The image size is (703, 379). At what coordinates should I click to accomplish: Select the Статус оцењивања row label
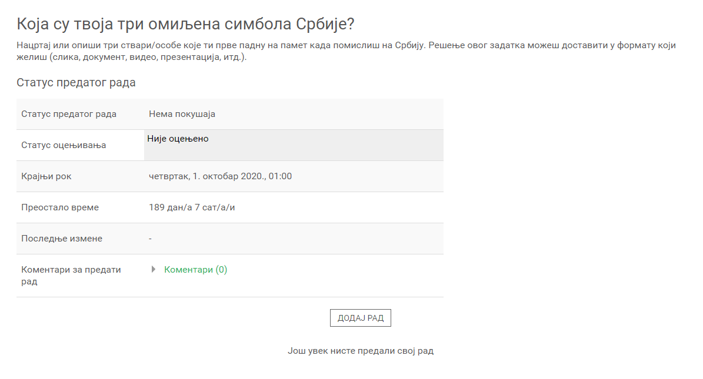(x=64, y=145)
